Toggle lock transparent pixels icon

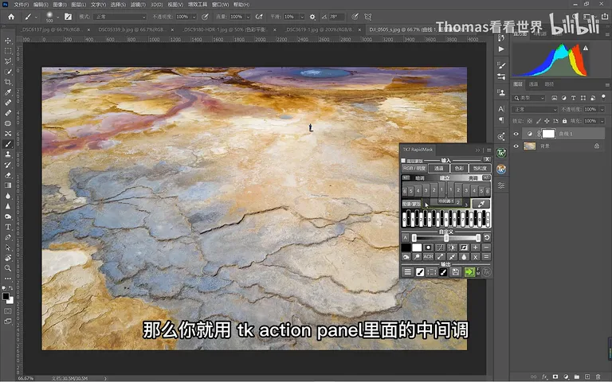530,121
